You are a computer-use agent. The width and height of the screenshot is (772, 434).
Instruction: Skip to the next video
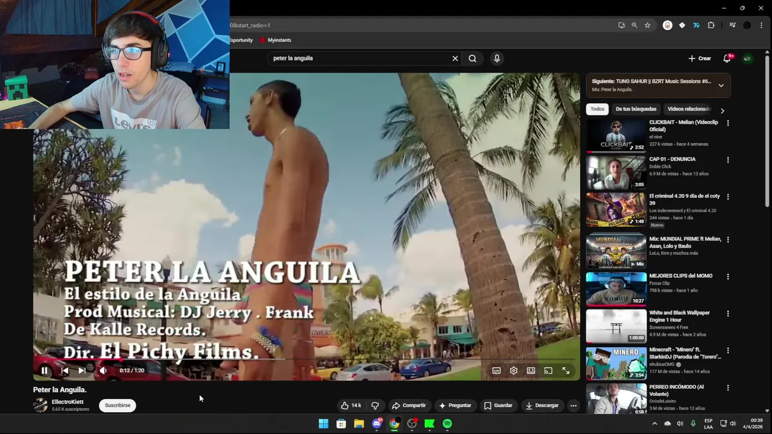82,371
